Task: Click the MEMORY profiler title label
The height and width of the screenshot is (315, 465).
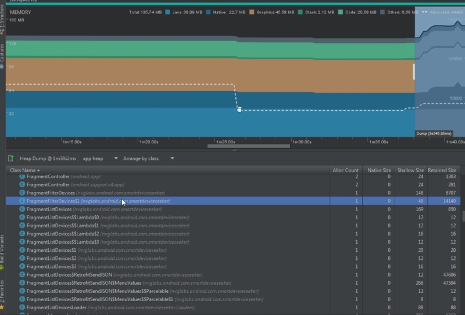Action: pos(20,12)
